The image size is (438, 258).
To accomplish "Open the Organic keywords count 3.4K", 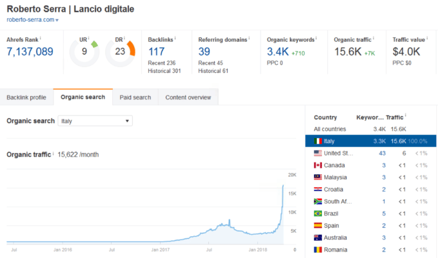I will click(277, 52).
